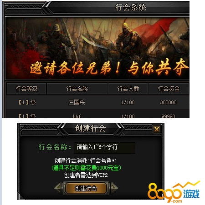Click the 行会系统 title bar
205x205 pixels.
[131, 7]
